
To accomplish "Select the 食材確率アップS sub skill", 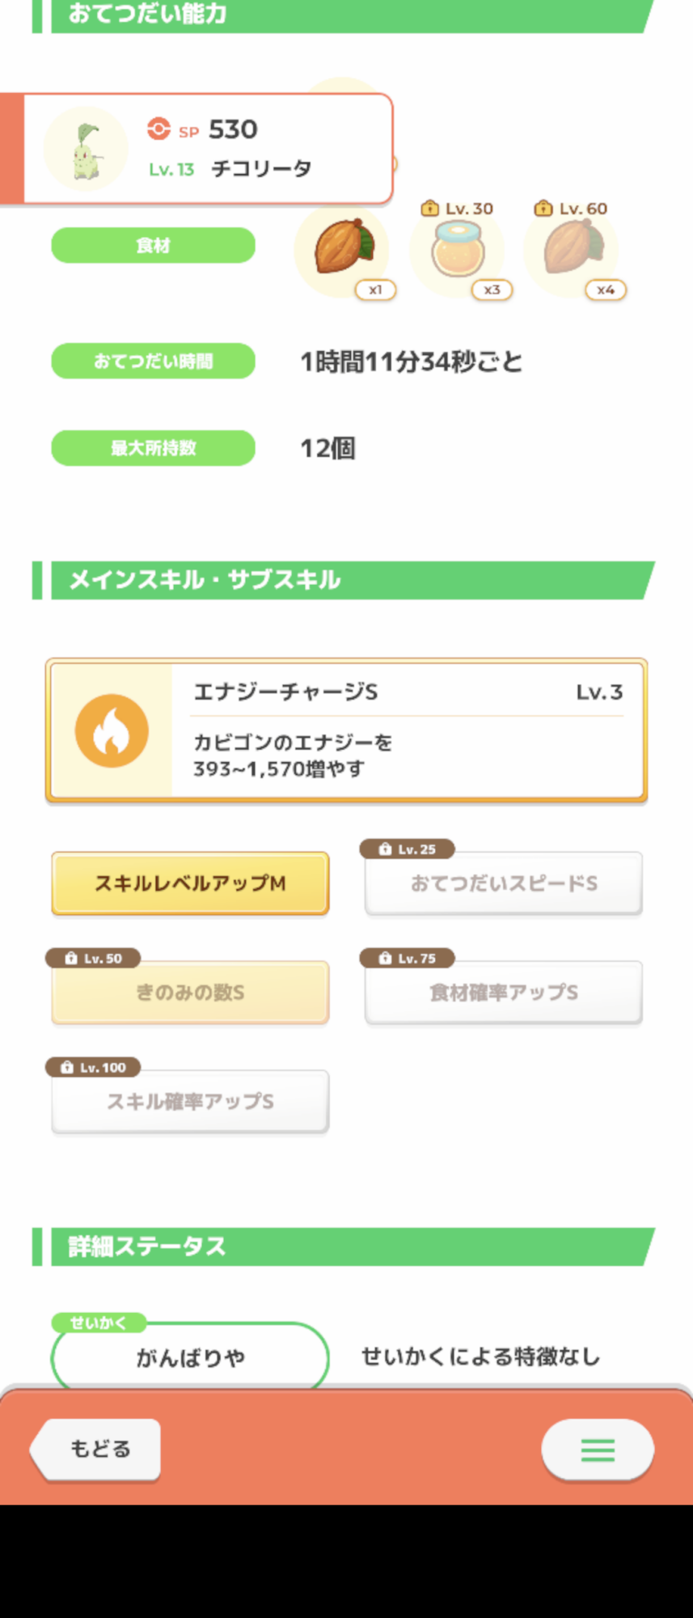I will 504,993.
